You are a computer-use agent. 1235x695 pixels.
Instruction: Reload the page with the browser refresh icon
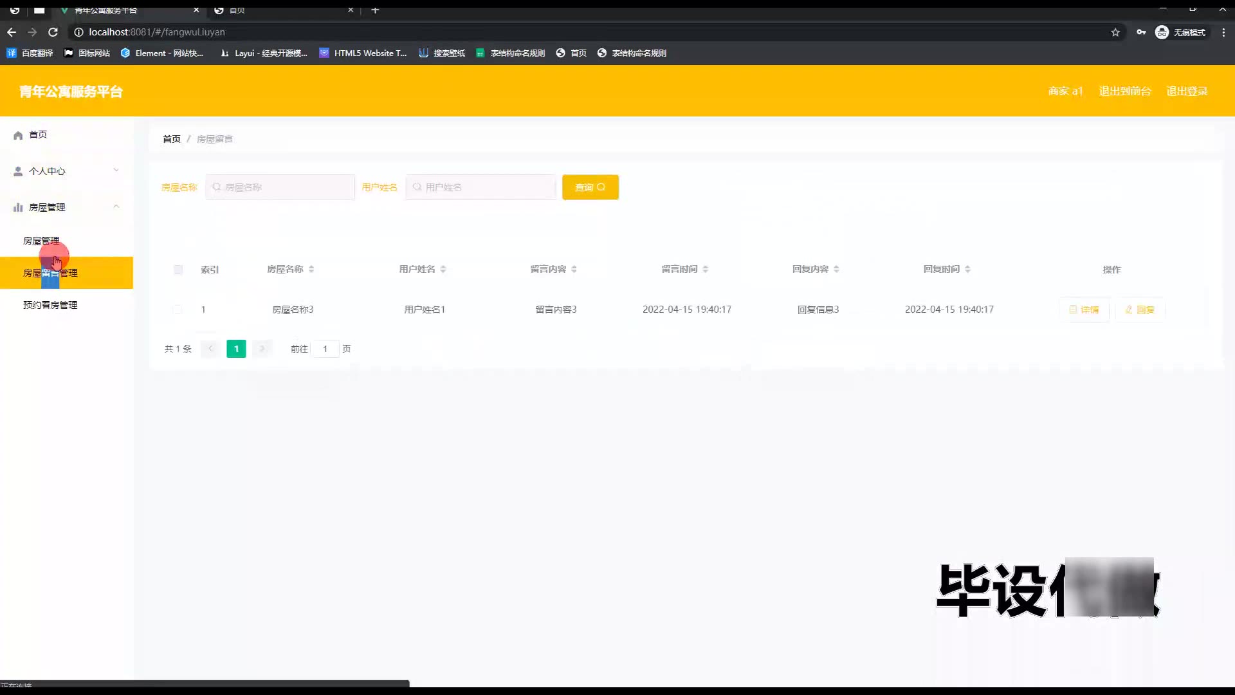[53, 32]
